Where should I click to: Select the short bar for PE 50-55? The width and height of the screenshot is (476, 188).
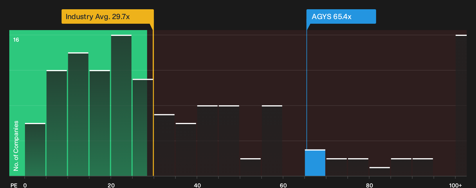[x=250, y=167]
